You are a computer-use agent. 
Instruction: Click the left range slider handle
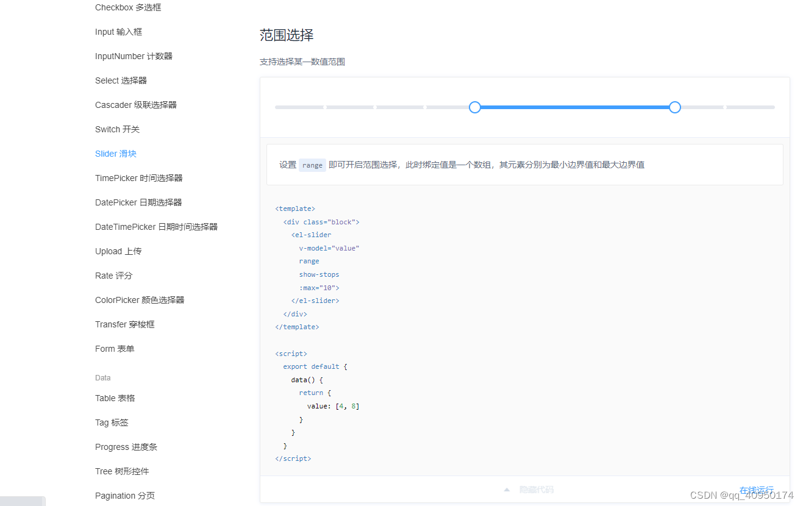pos(475,107)
